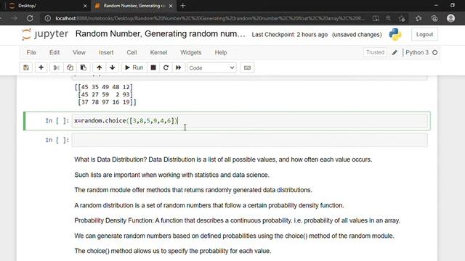The height and width of the screenshot is (261, 465).
Task: Restart the kernel icon
Action: click(x=166, y=67)
